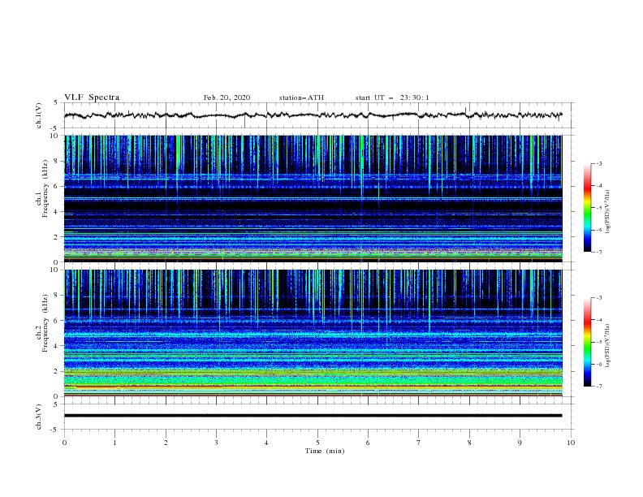
Task: Select the date text "Feb. 20, 2020"
Action: click(x=227, y=97)
